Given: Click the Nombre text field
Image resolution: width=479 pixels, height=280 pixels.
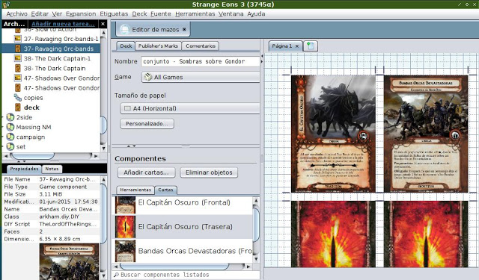Looking at the screenshot, I should click(201, 61).
